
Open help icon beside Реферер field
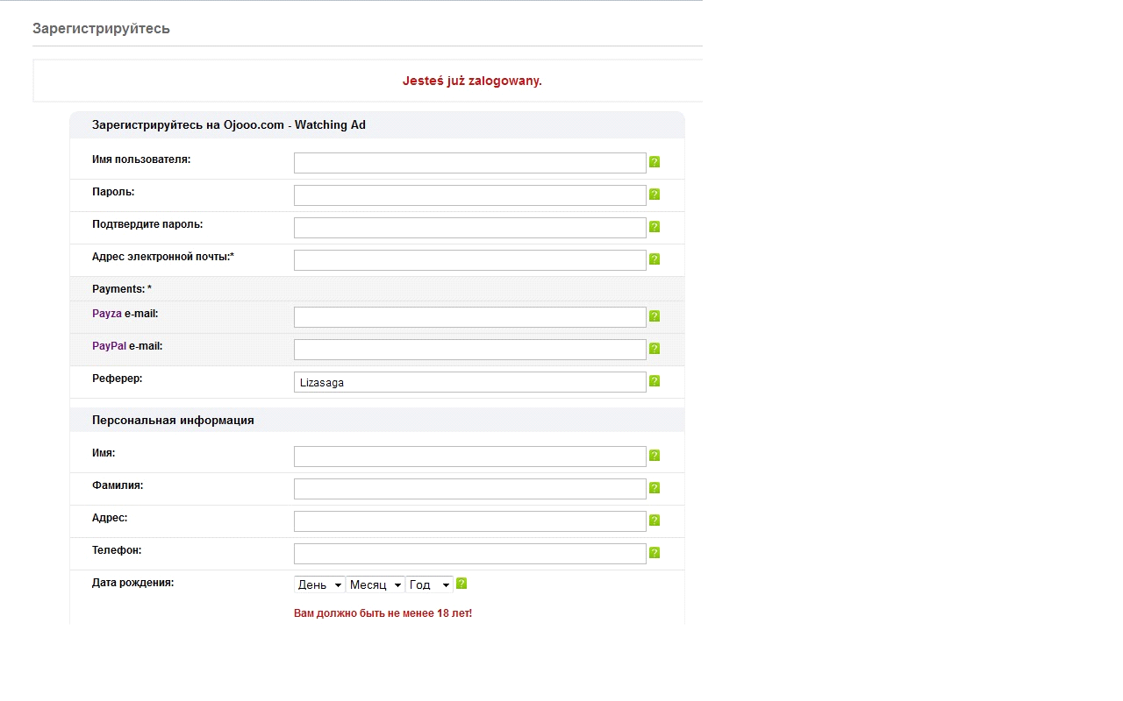(654, 381)
